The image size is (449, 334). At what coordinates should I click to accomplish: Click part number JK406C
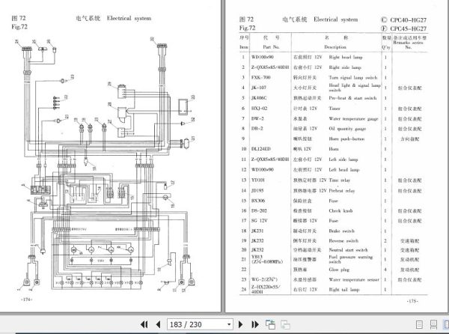(259, 98)
